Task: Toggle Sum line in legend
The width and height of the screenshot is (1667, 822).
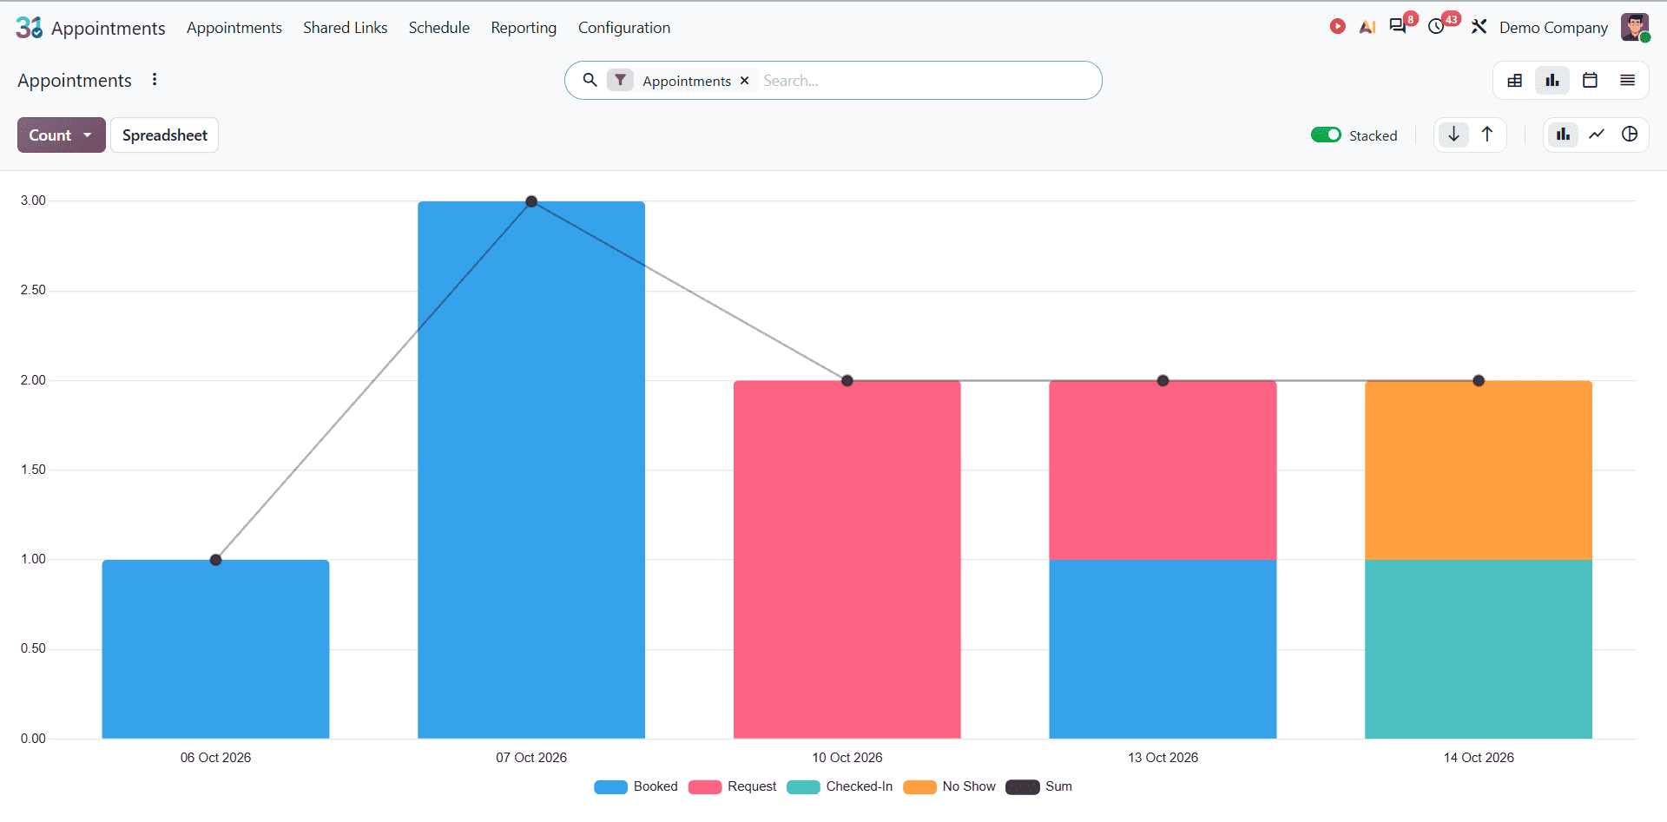Action: [x=1039, y=786]
